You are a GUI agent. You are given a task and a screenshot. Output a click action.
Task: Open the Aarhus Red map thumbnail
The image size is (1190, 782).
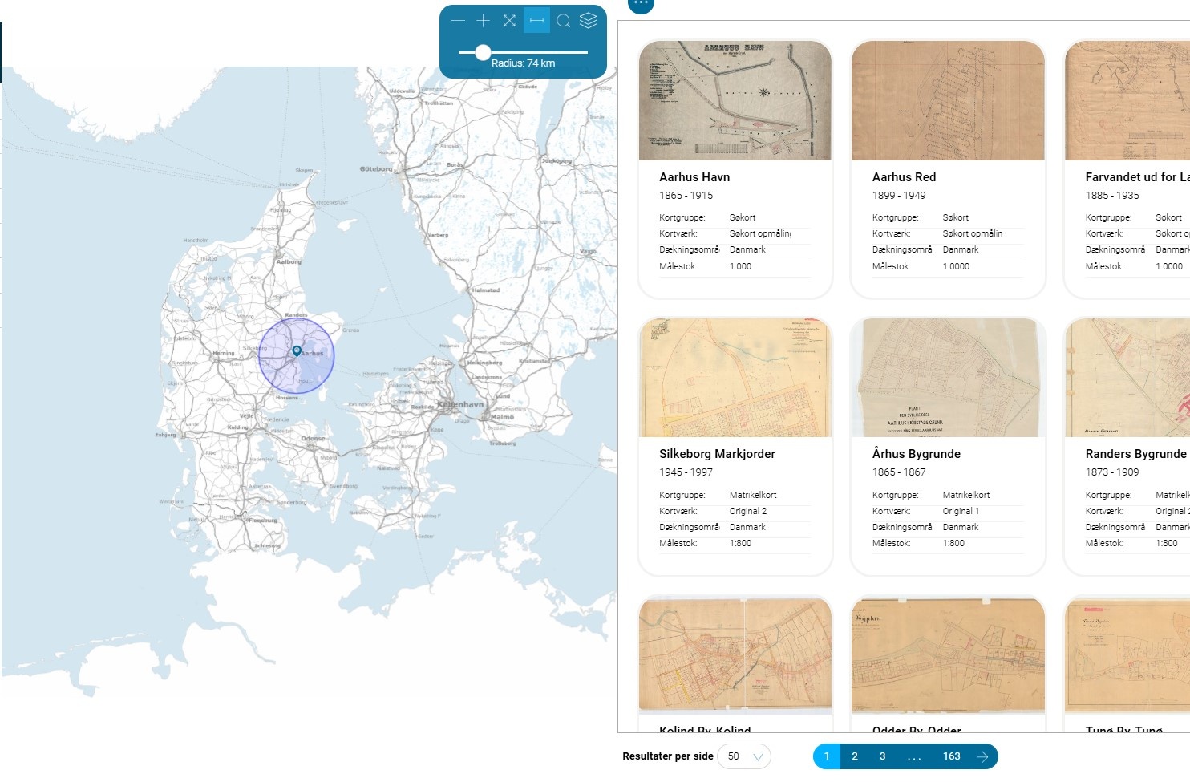[948, 101]
